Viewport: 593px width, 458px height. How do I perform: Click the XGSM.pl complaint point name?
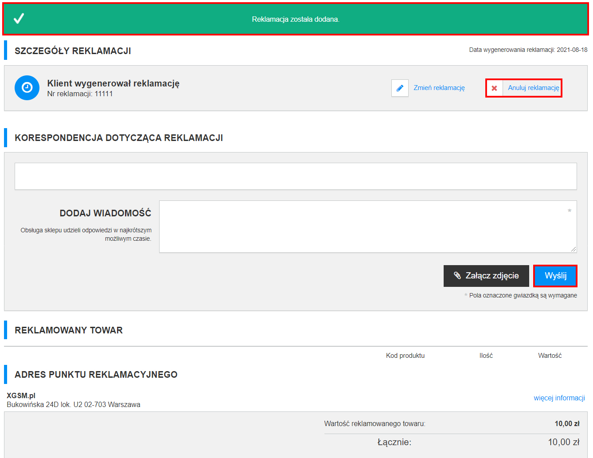click(x=21, y=395)
